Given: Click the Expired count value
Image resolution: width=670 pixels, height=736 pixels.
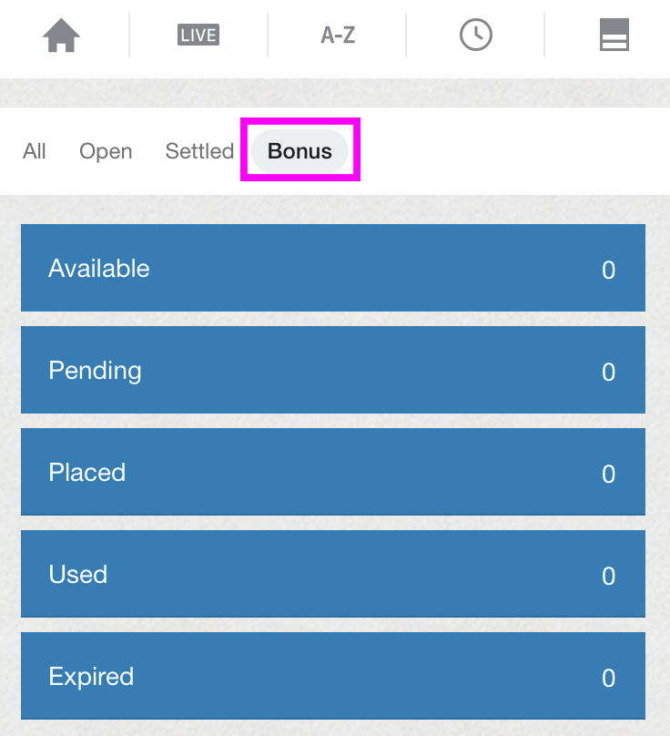Looking at the screenshot, I should tap(608, 678).
